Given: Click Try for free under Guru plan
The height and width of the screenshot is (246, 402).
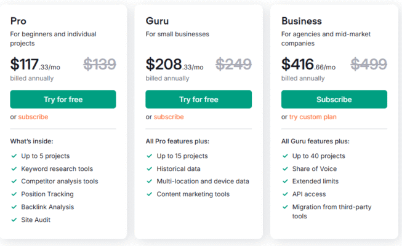Looking at the screenshot, I should pos(198,99).
